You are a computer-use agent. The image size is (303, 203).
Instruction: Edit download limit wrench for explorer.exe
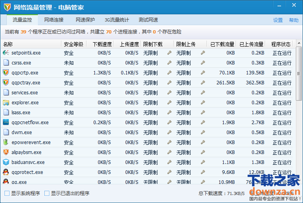pos(169,102)
